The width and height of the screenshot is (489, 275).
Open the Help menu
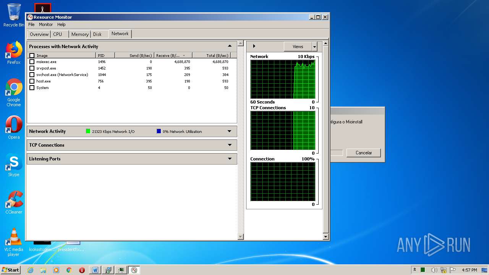[61, 24]
